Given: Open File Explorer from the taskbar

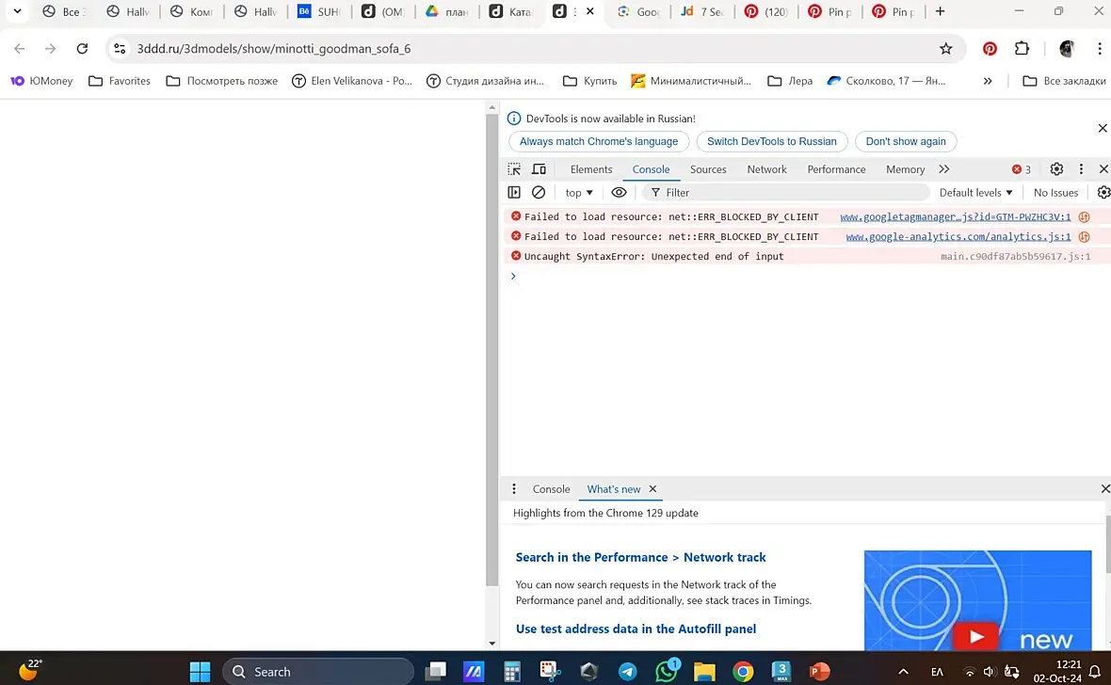Looking at the screenshot, I should [x=704, y=672].
